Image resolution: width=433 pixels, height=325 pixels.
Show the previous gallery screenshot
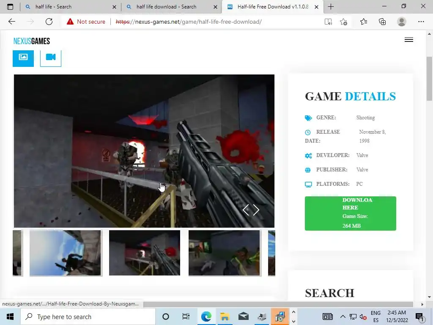[x=246, y=210]
